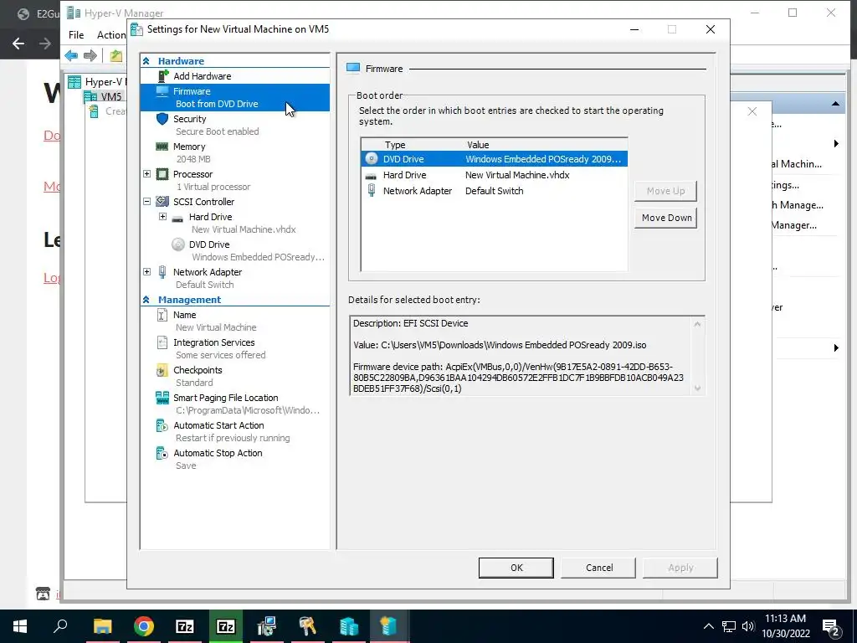Click the Network Adapter icon in tree
857x643 pixels.
pyautogui.click(x=162, y=272)
